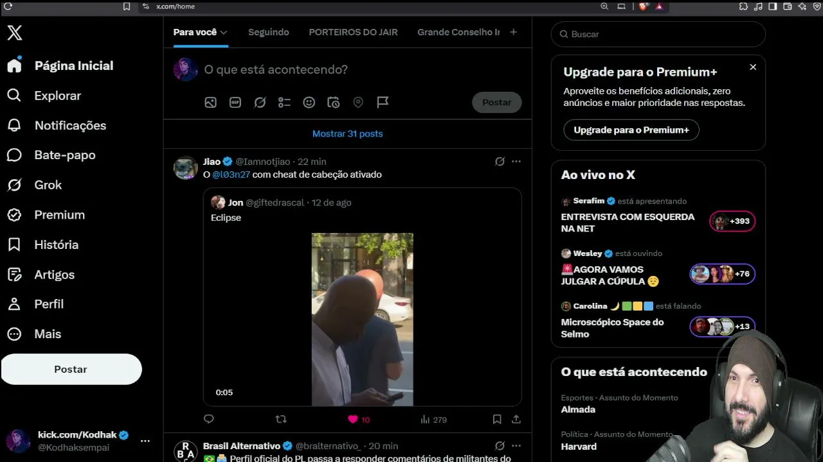Viewport: 823px width, 462px height.
Task: Open Notificações from the sidebar
Action: (x=57, y=125)
